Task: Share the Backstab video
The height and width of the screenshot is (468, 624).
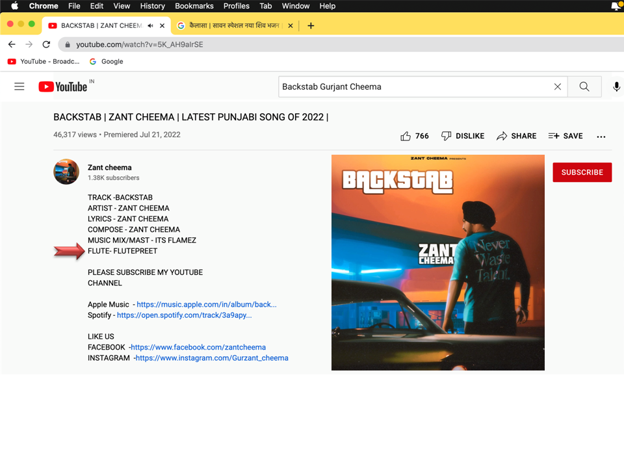Action: (516, 136)
